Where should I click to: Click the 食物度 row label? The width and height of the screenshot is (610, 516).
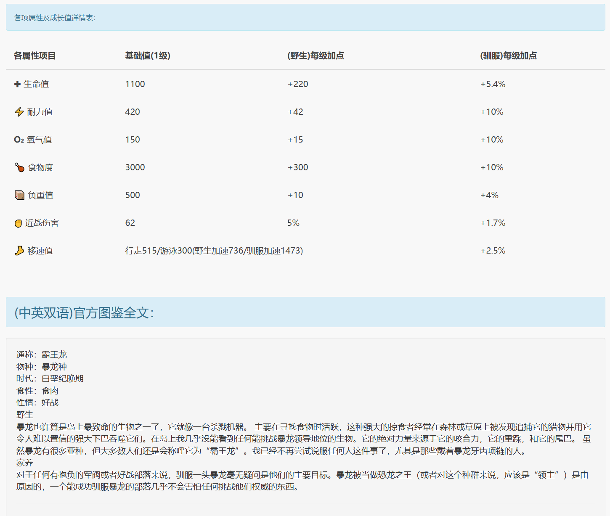click(40, 167)
